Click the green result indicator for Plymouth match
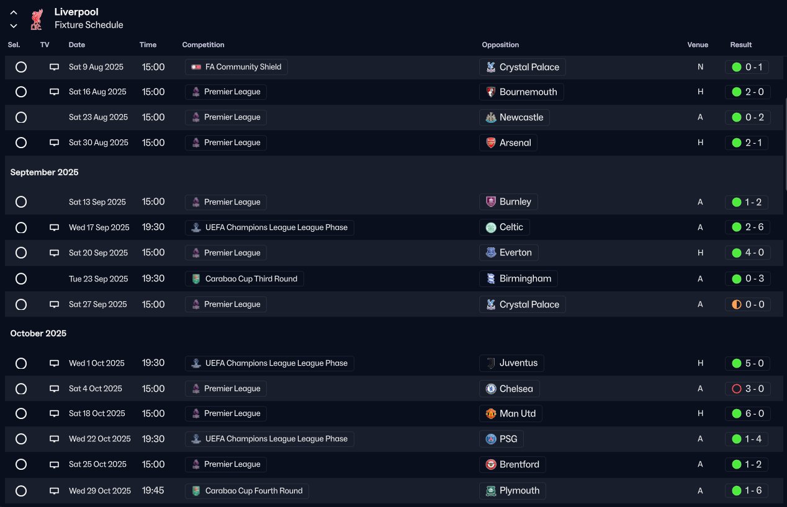Image resolution: width=787 pixels, height=507 pixels. (x=737, y=490)
